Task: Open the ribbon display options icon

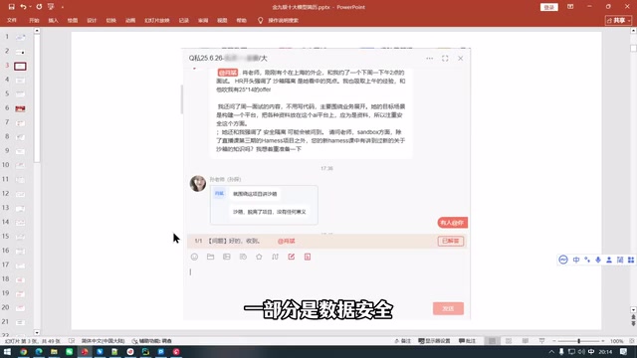Action: [x=570, y=7]
